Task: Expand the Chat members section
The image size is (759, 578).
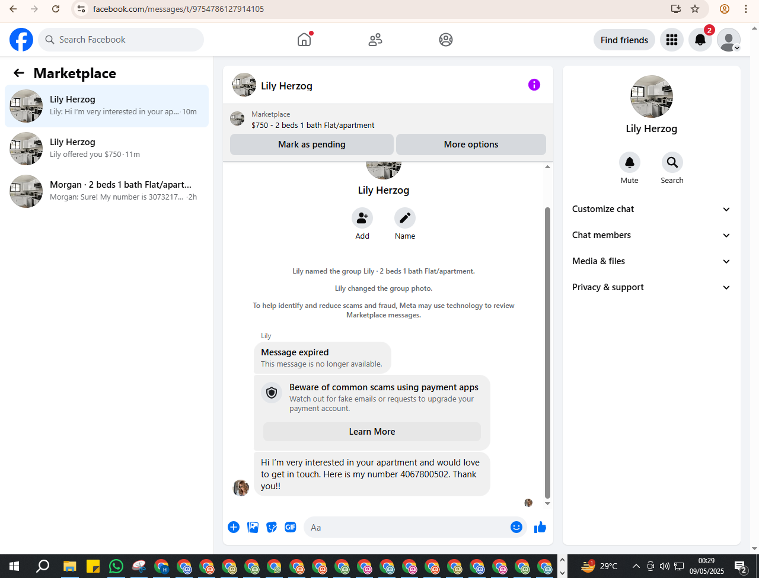Action: coord(651,235)
